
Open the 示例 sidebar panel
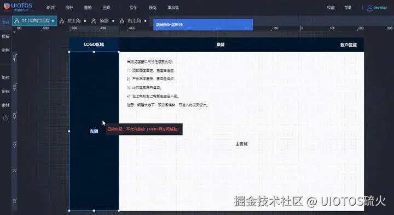pos(5,50)
